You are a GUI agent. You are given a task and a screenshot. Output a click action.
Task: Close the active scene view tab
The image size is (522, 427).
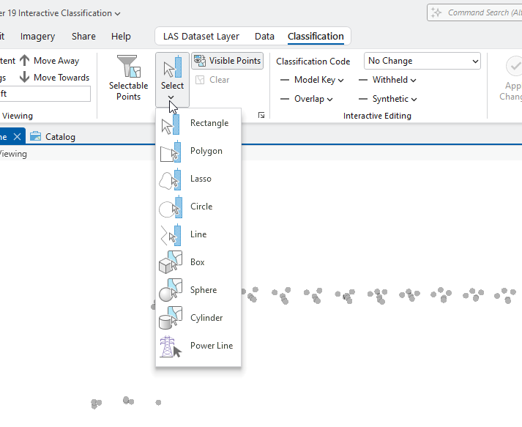pyautogui.click(x=17, y=136)
